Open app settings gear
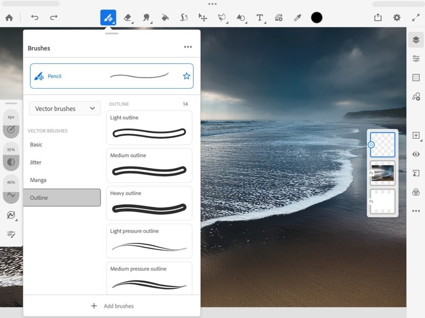This screenshot has width=425, height=318. click(397, 18)
